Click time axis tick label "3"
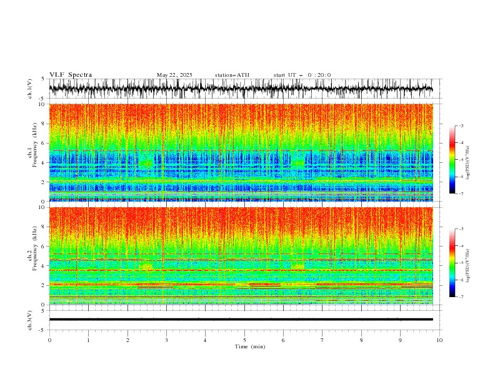Image resolution: width=495 pixels, height=382 pixels. coord(166,340)
